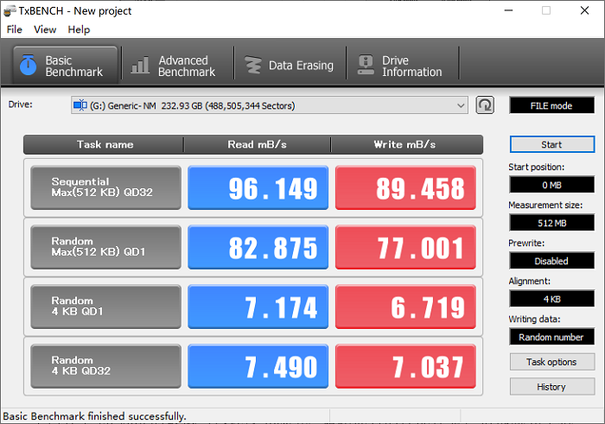The image size is (605, 424).
Task: Click the eraser icon on Data Erasing
Action: click(252, 66)
